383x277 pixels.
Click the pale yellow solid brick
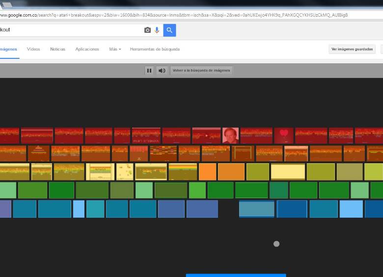(288, 172)
